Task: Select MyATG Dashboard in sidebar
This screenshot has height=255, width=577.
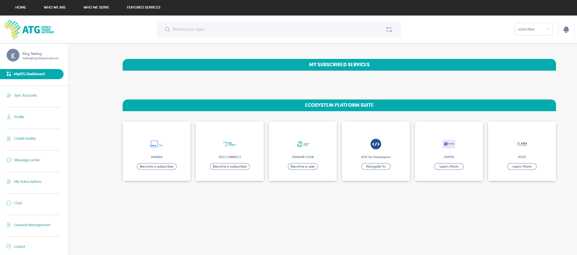Action: click(32, 74)
